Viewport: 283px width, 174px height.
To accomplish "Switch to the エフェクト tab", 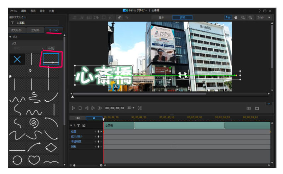I will (x=35, y=30).
